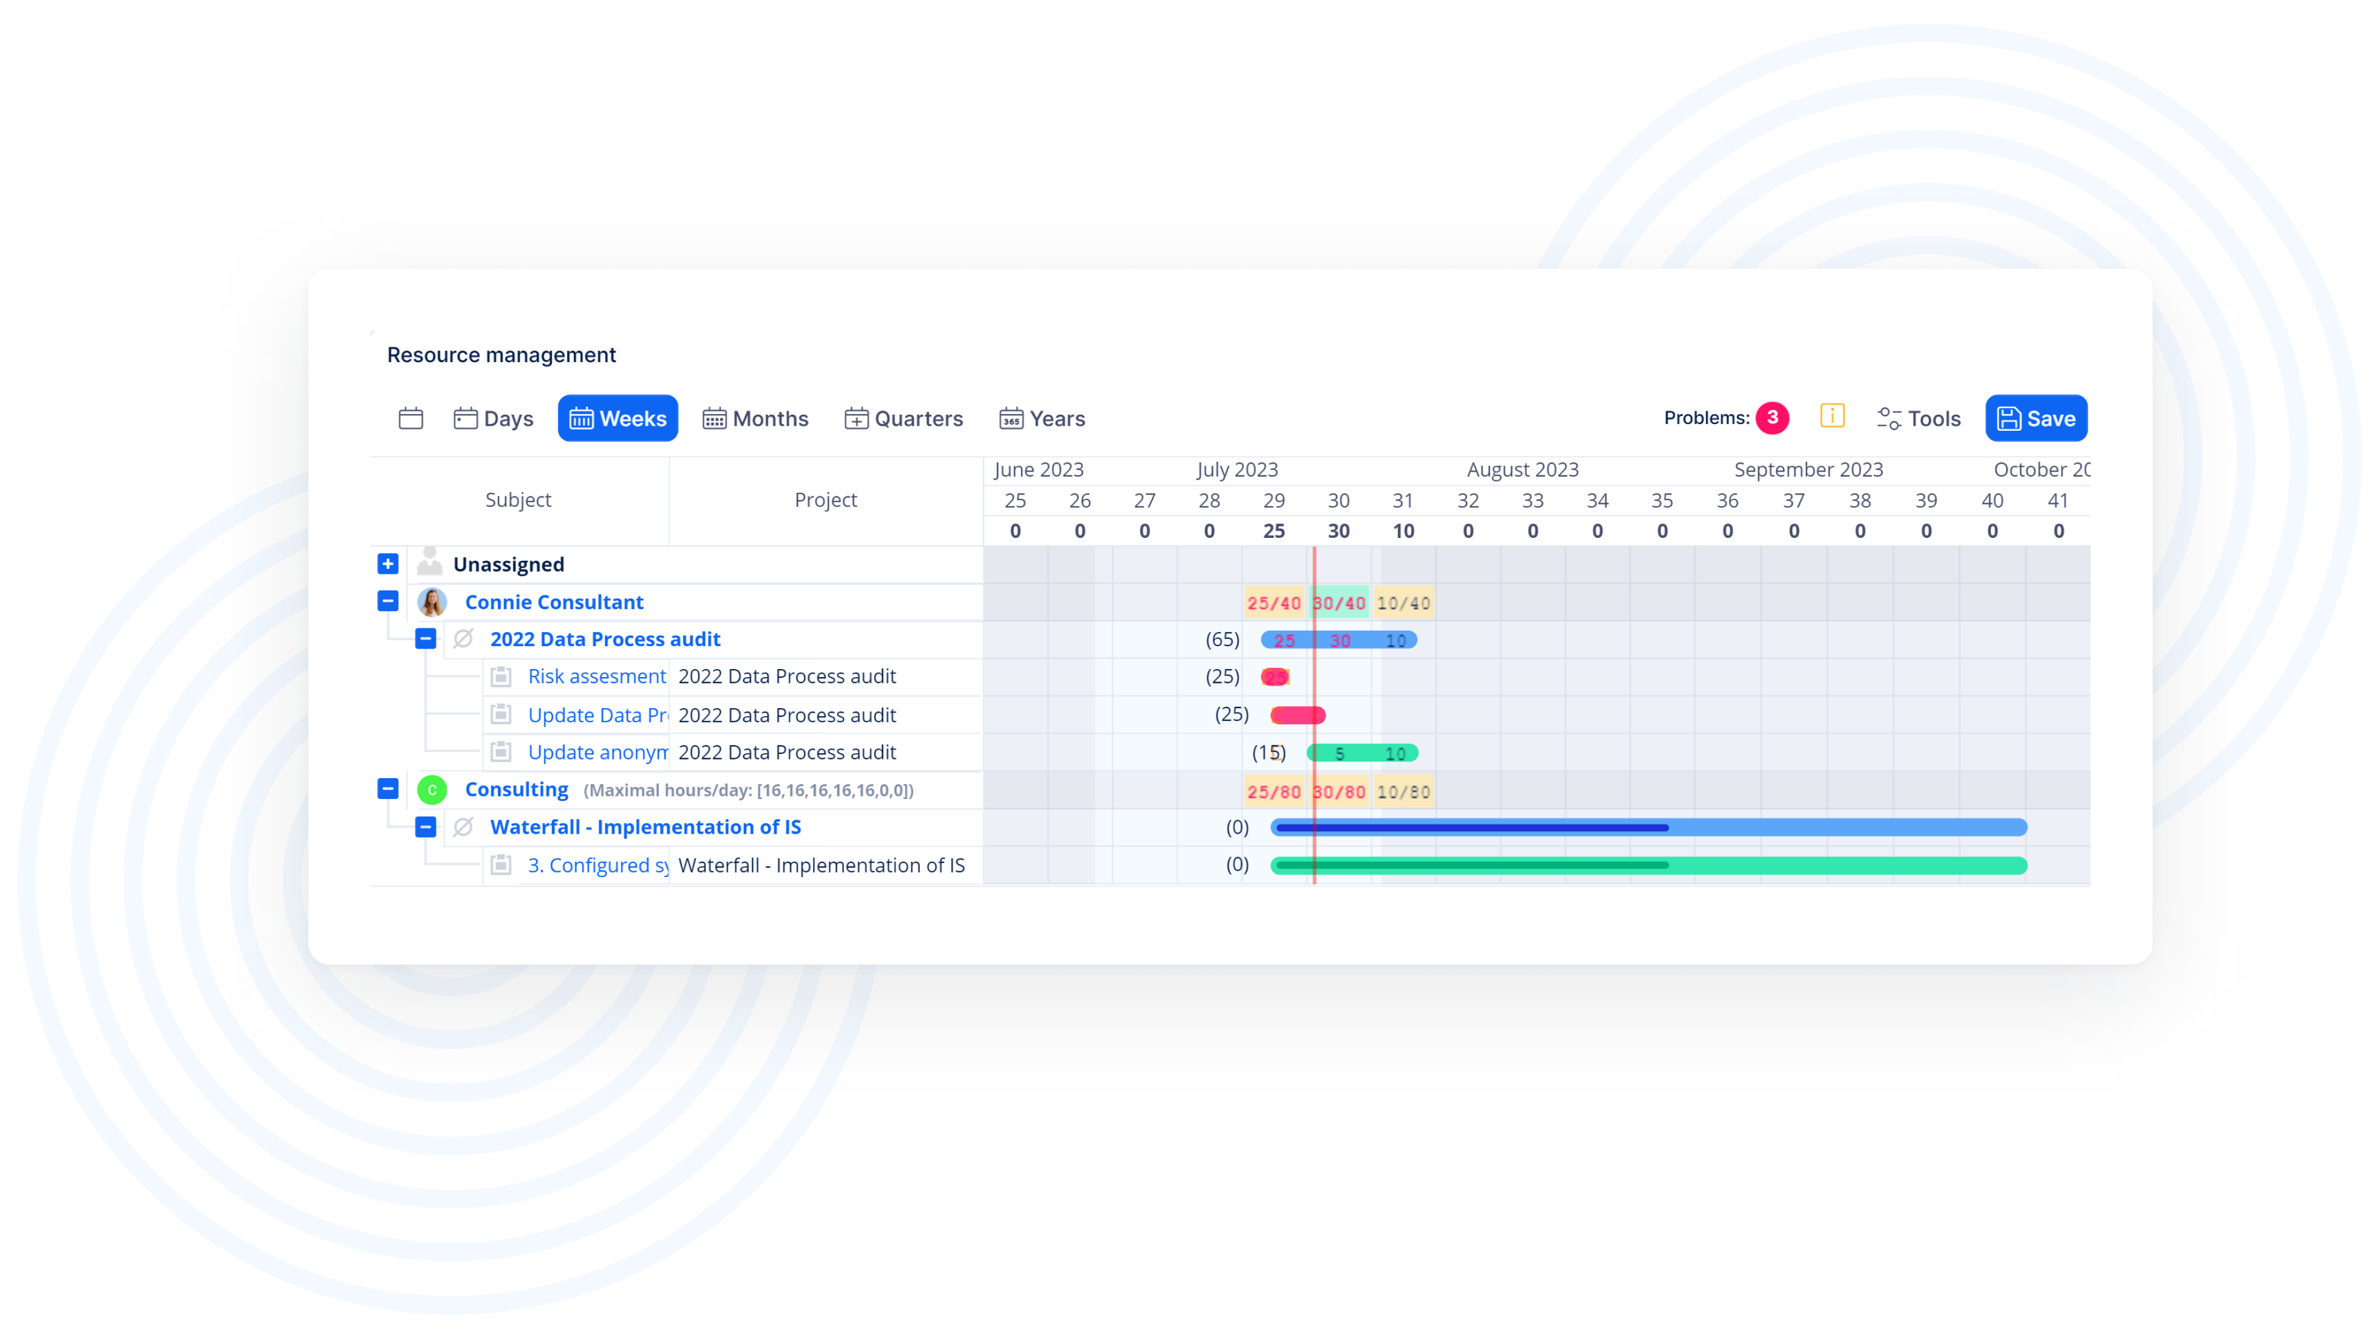Open the Risk assesment task link

point(596,676)
